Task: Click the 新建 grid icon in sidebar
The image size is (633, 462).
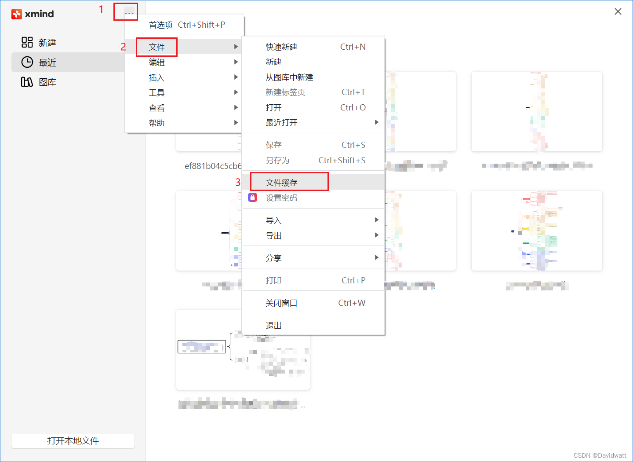Action: tap(27, 42)
